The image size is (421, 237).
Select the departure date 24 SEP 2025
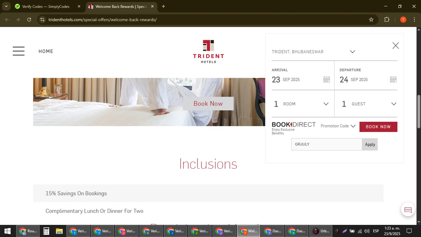tap(354, 80)
